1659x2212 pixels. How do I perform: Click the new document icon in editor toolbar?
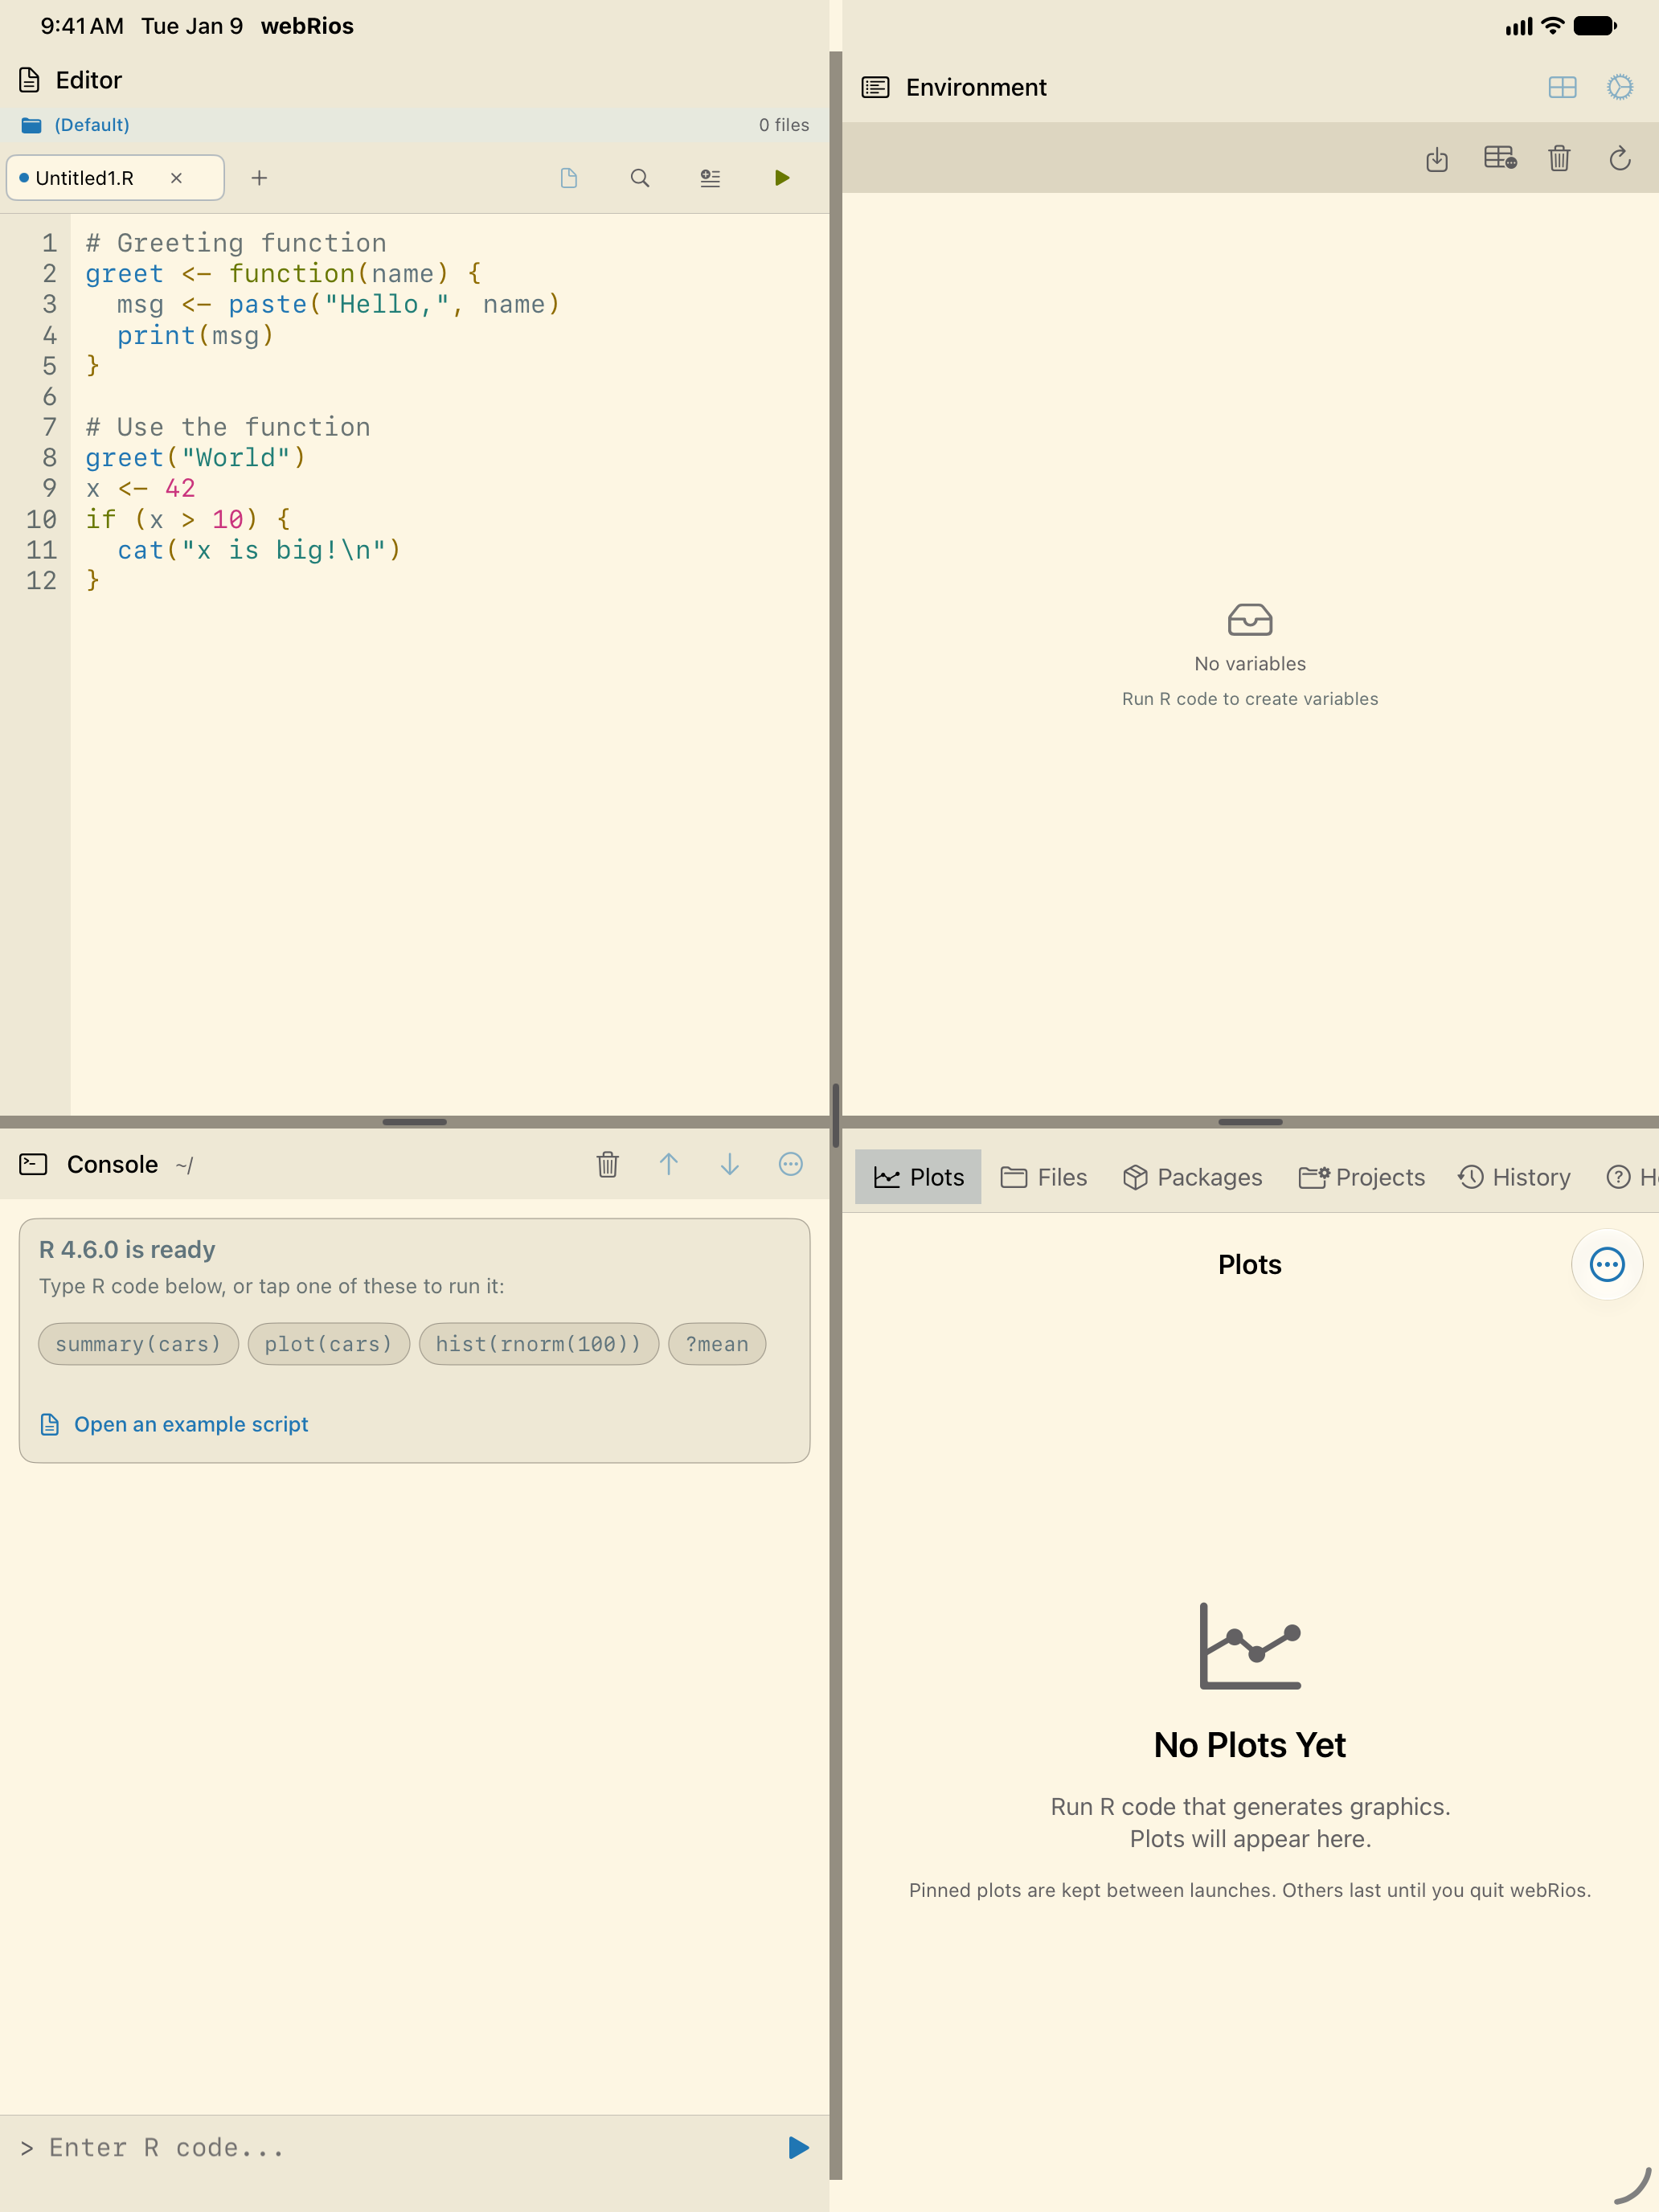pyautogui.click(x=569, y=178)
